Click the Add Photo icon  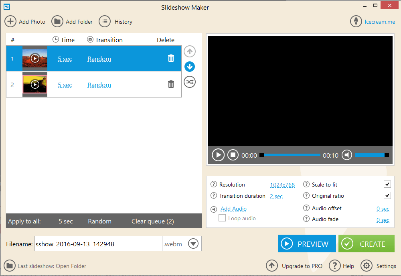(x=10, y=21)
